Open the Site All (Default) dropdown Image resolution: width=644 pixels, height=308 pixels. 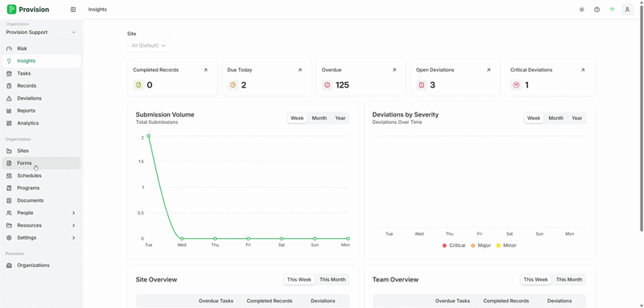click(148, 46)
